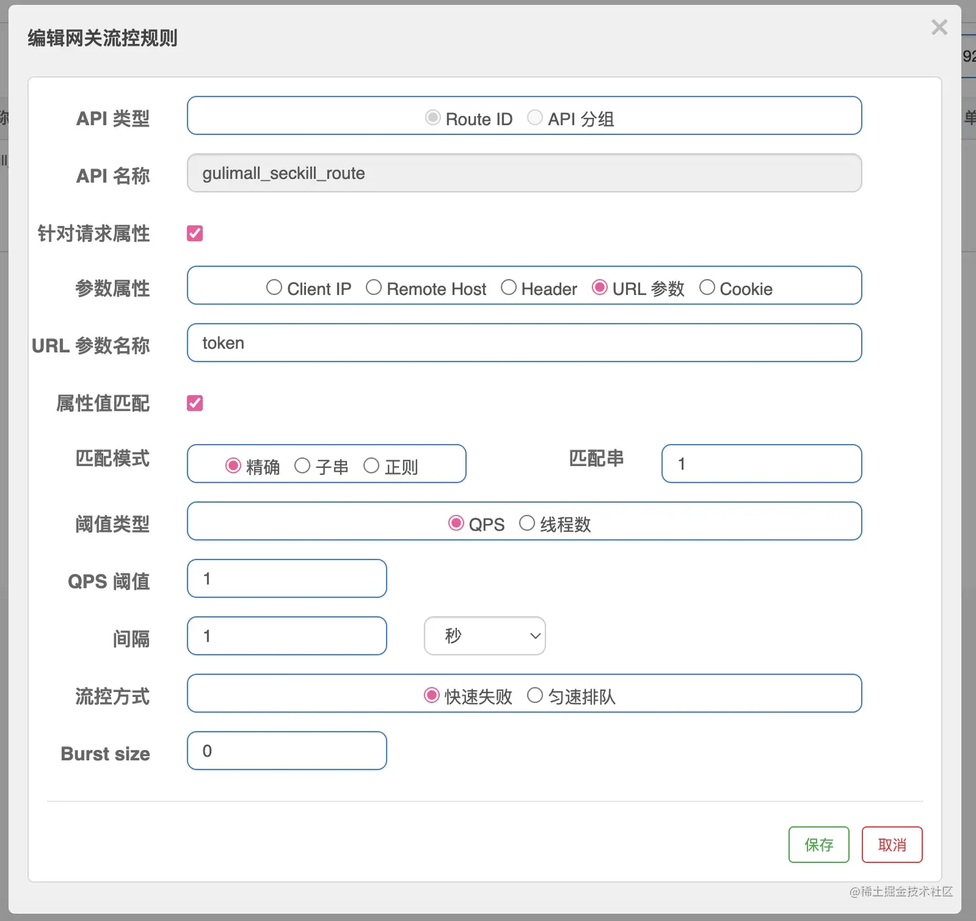Screen dimensions: 976x921
Task: Select the API 分组 radio option
Action: (x=535, y=117)
